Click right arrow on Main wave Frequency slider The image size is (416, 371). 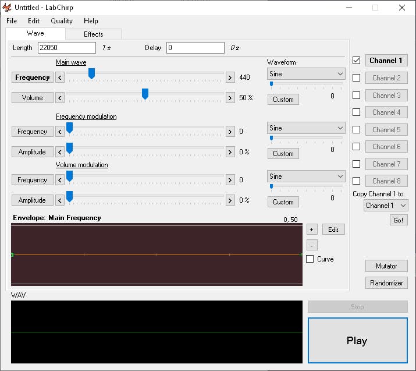pyautogui.click(x=230, y=77)
